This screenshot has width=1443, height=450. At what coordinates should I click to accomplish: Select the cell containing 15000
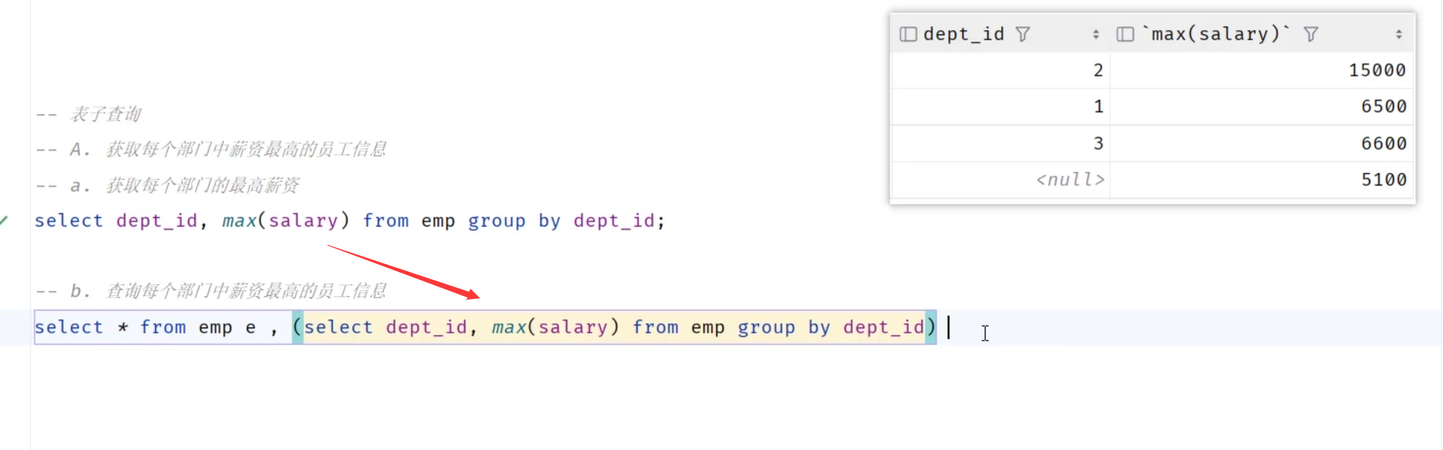(x=1376, y=70)
